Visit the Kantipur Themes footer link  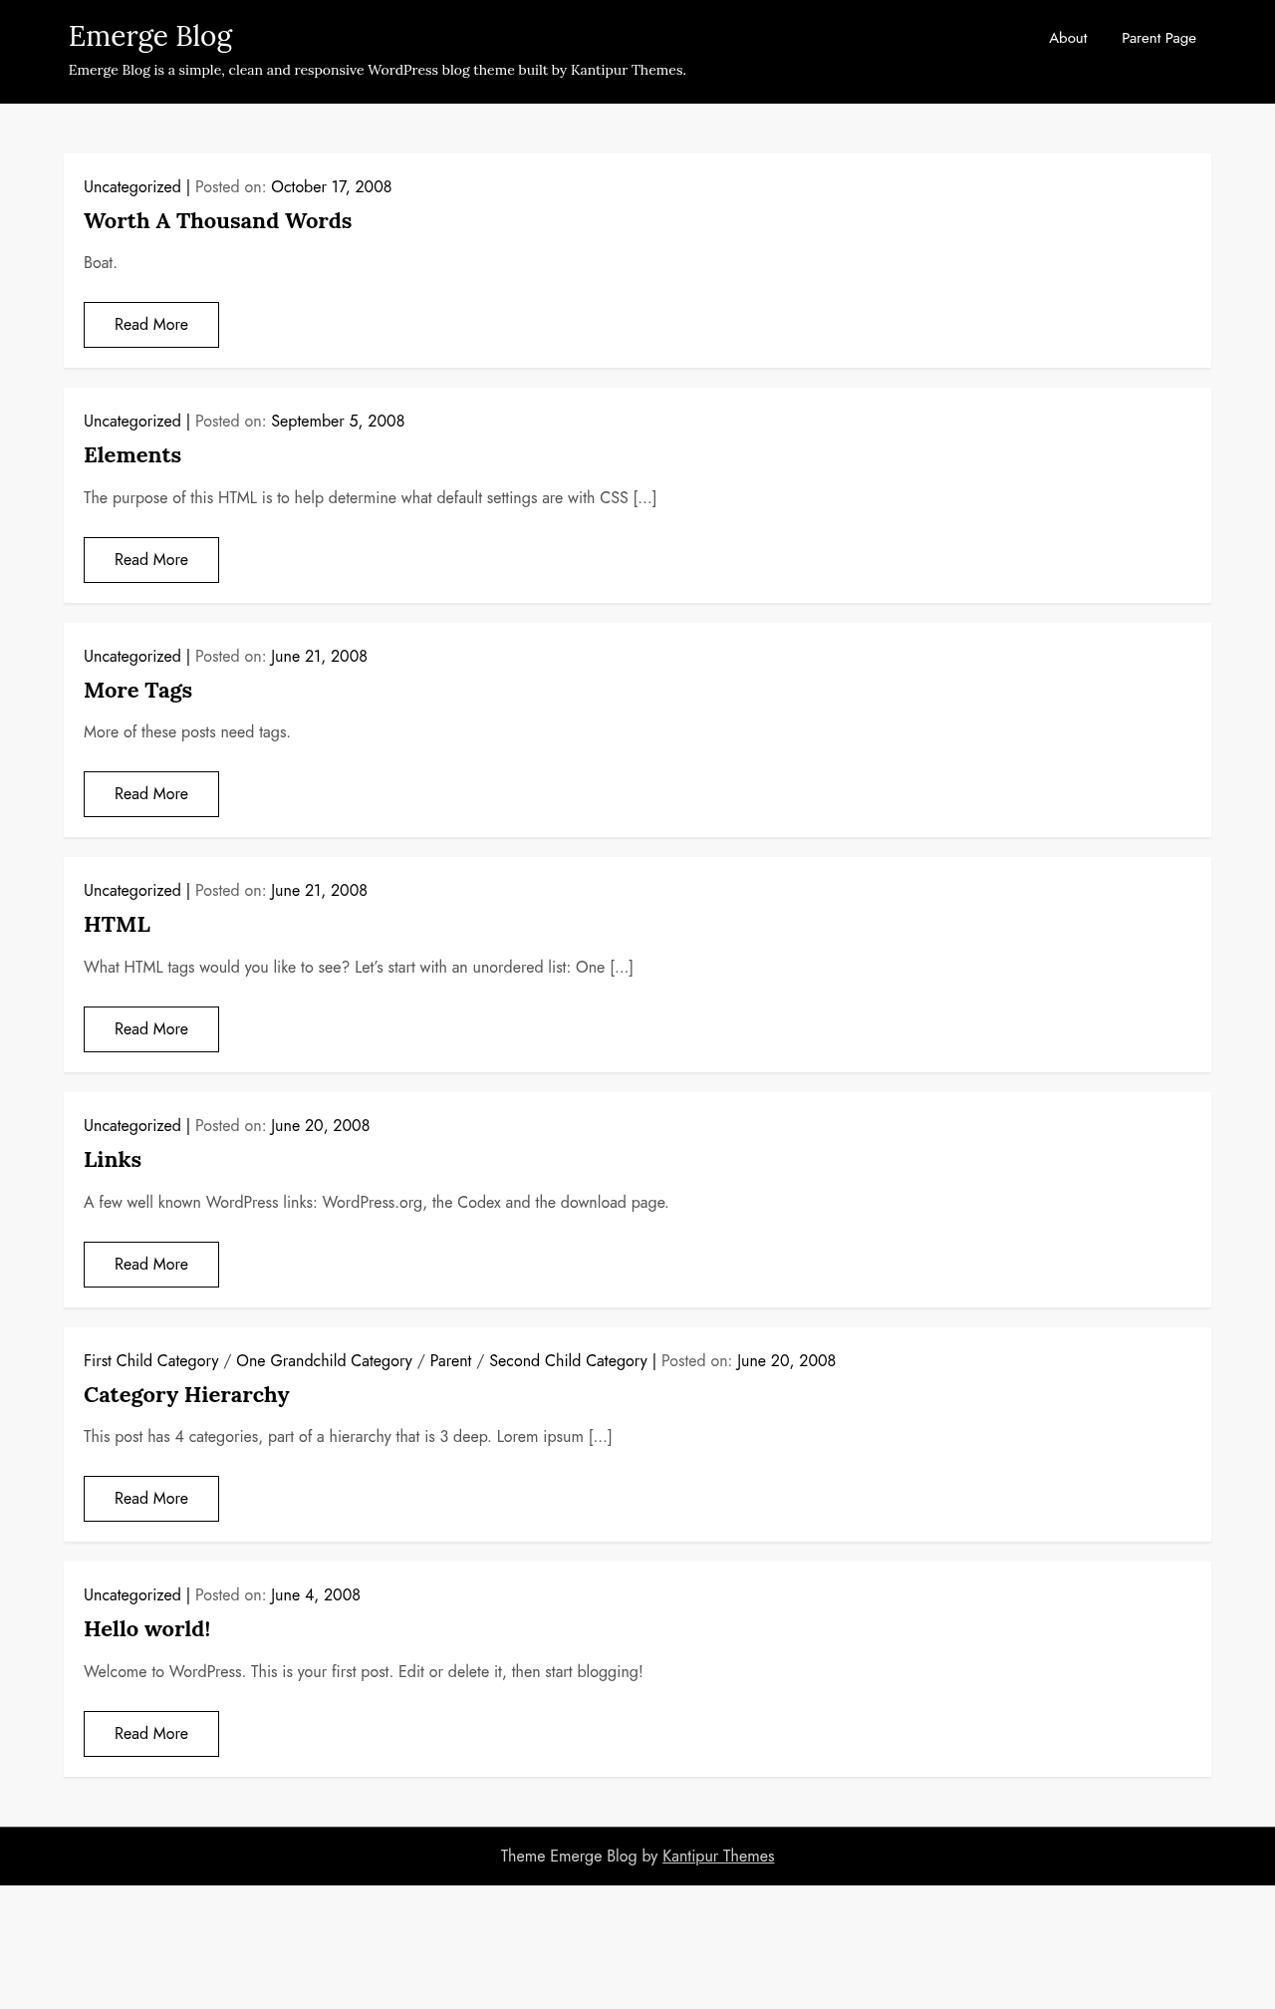coord(718,1856)
